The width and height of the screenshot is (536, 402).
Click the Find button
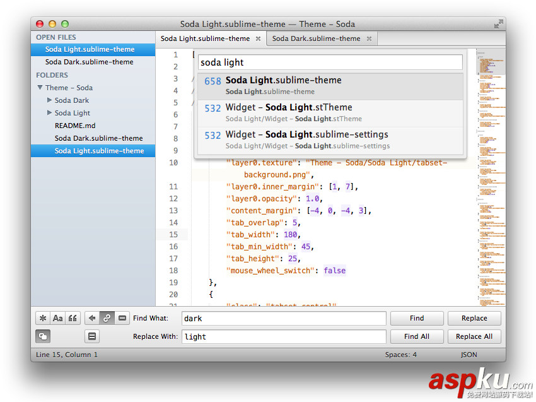pos(417,318)
